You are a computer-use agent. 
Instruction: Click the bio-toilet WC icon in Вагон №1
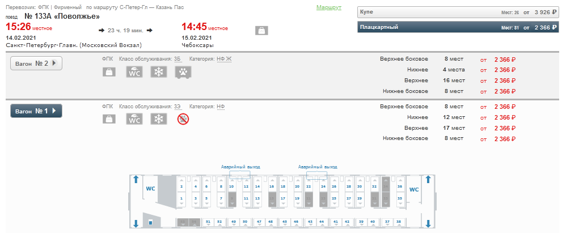click(x=134, y=119)
